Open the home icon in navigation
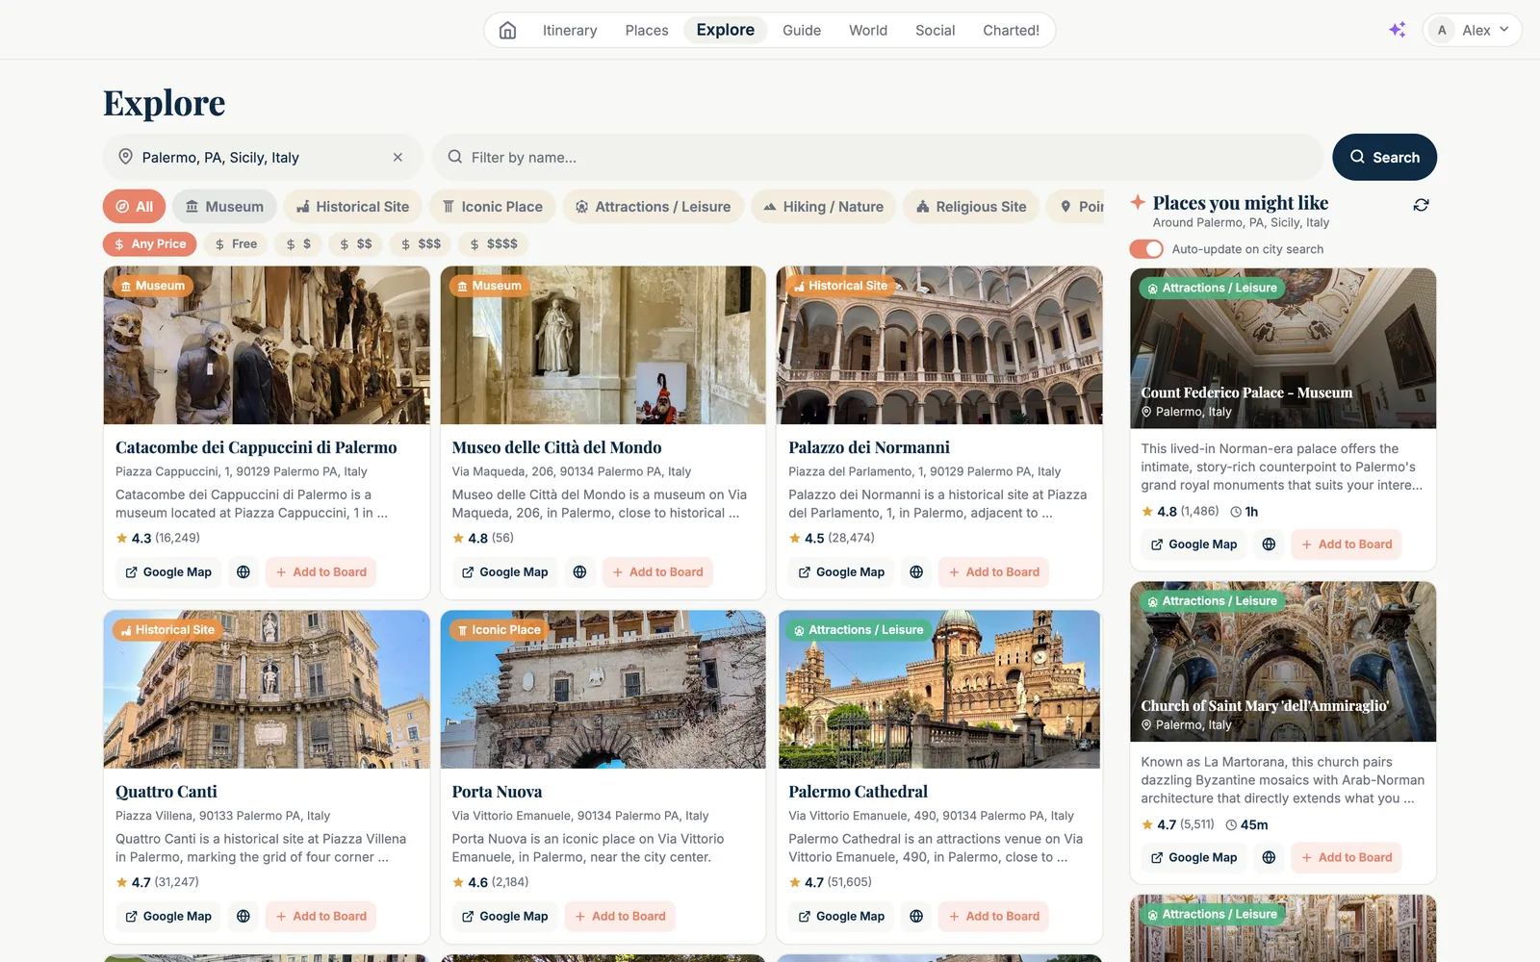Image resolution: width=1540 pixels, height=962 pixels. pyautogui.click(x=507, y=30)
